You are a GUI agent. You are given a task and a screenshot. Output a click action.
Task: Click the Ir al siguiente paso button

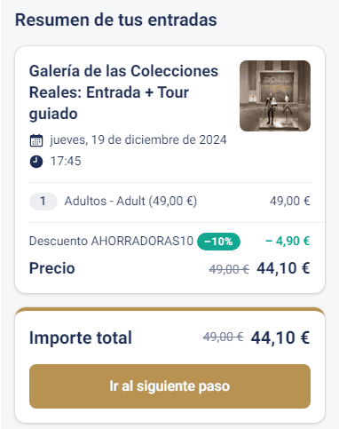169,386
